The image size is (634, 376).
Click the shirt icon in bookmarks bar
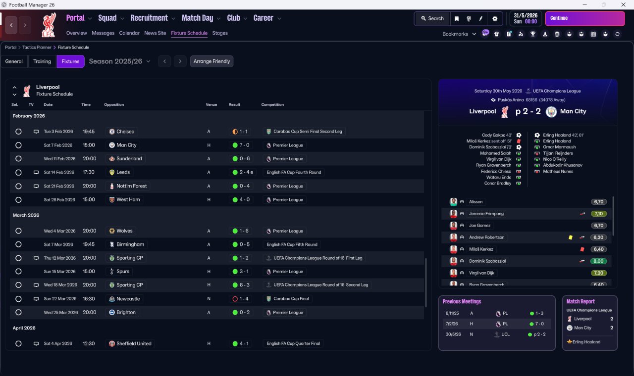pyautogui.click(x=497, y=34)
